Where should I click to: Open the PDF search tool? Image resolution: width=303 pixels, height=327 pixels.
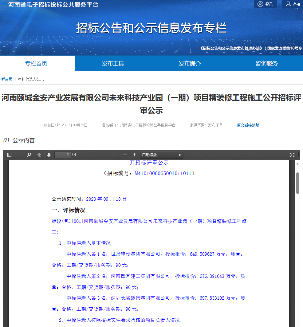click(29, 155)
